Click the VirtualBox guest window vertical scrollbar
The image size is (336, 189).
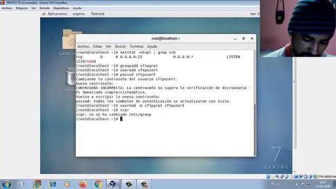pos(295,103)
